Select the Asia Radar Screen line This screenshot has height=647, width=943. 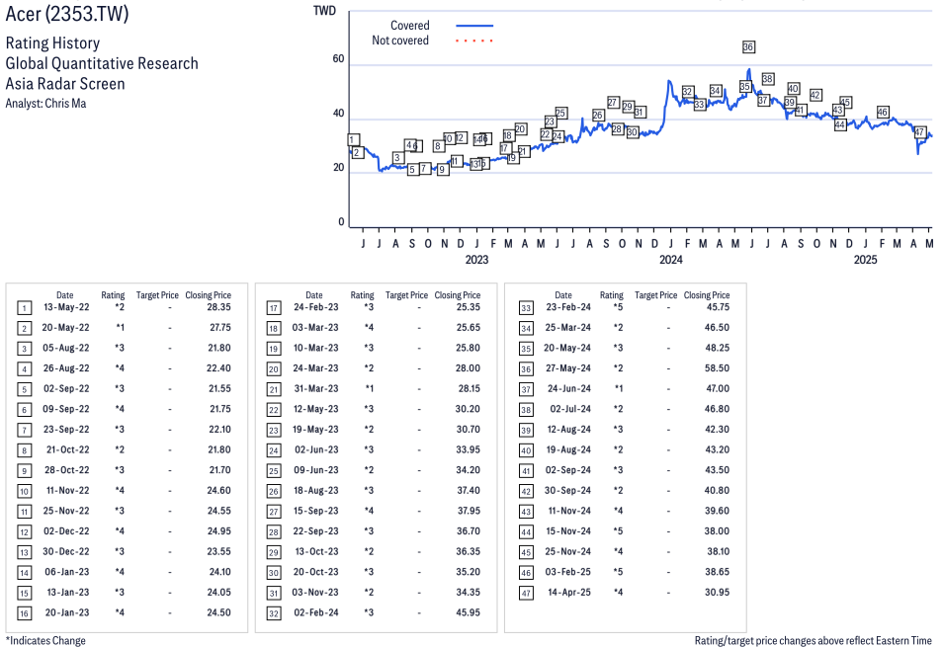click(65, 84)
